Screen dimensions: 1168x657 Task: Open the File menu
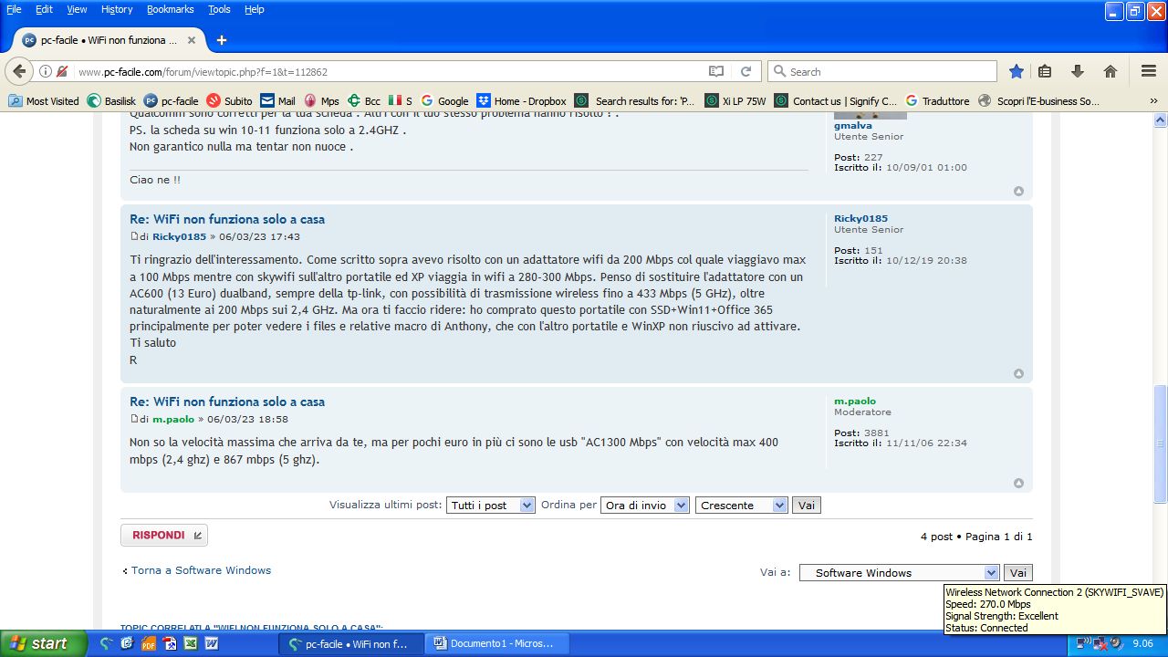(x=14, y=9)
